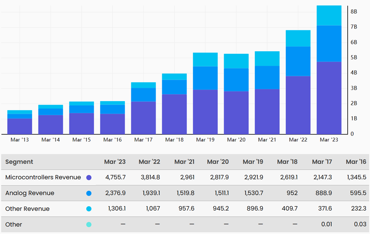
Task: Click the 4,755.7 value cell
Action: [115, 177]
